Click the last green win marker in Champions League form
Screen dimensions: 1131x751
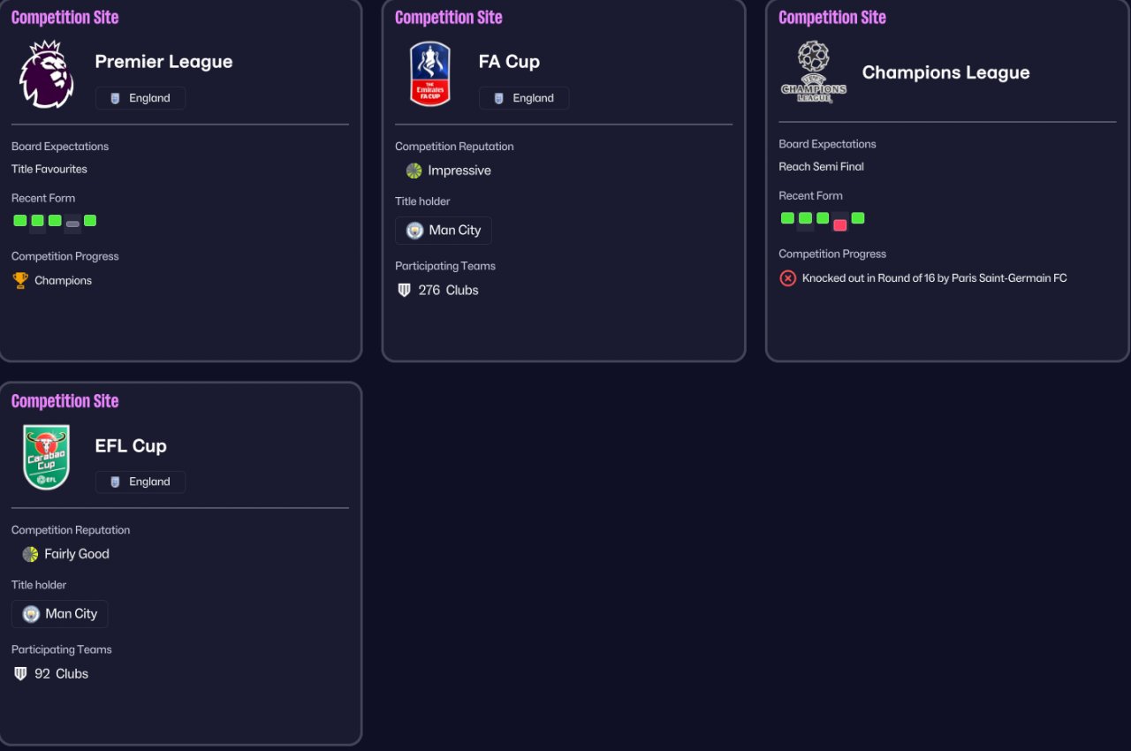(x=857, y=217)
